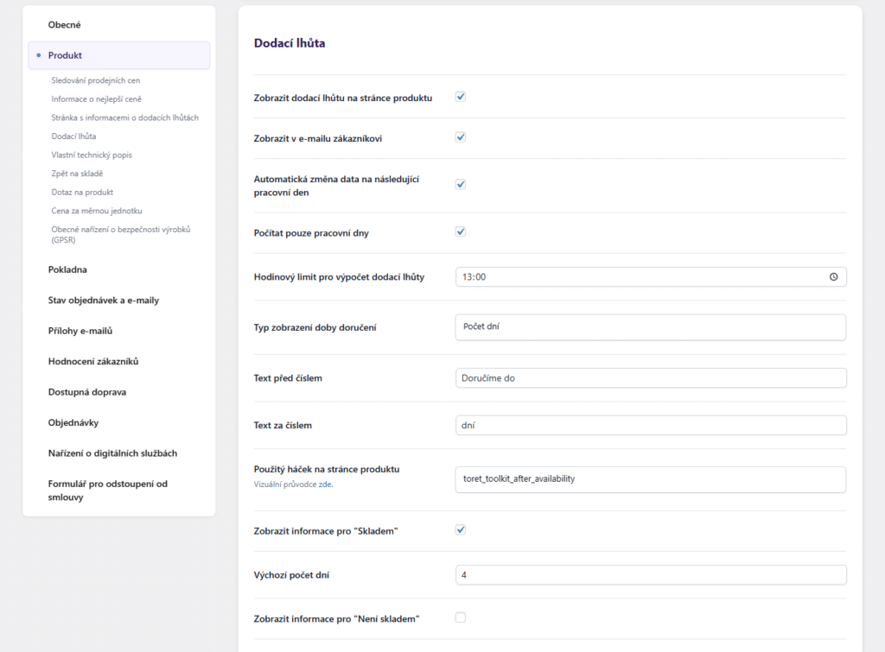Uncheck "Zobrazit informace pro Skladem" checkbox
The image size is (885, 652).
[461, 529]
